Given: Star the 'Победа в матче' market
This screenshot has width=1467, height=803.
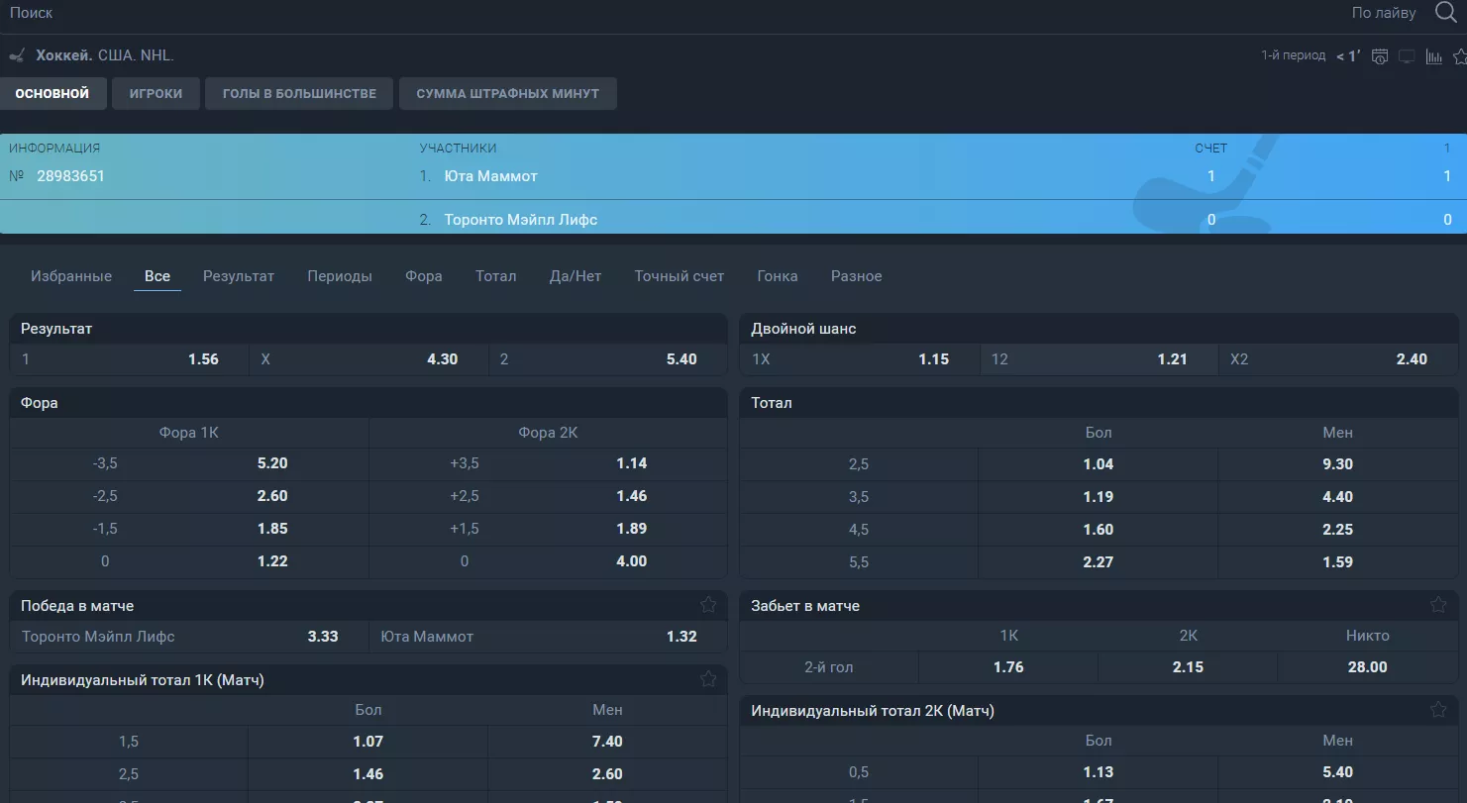Looking at the screenshot, I should (708, 605).
